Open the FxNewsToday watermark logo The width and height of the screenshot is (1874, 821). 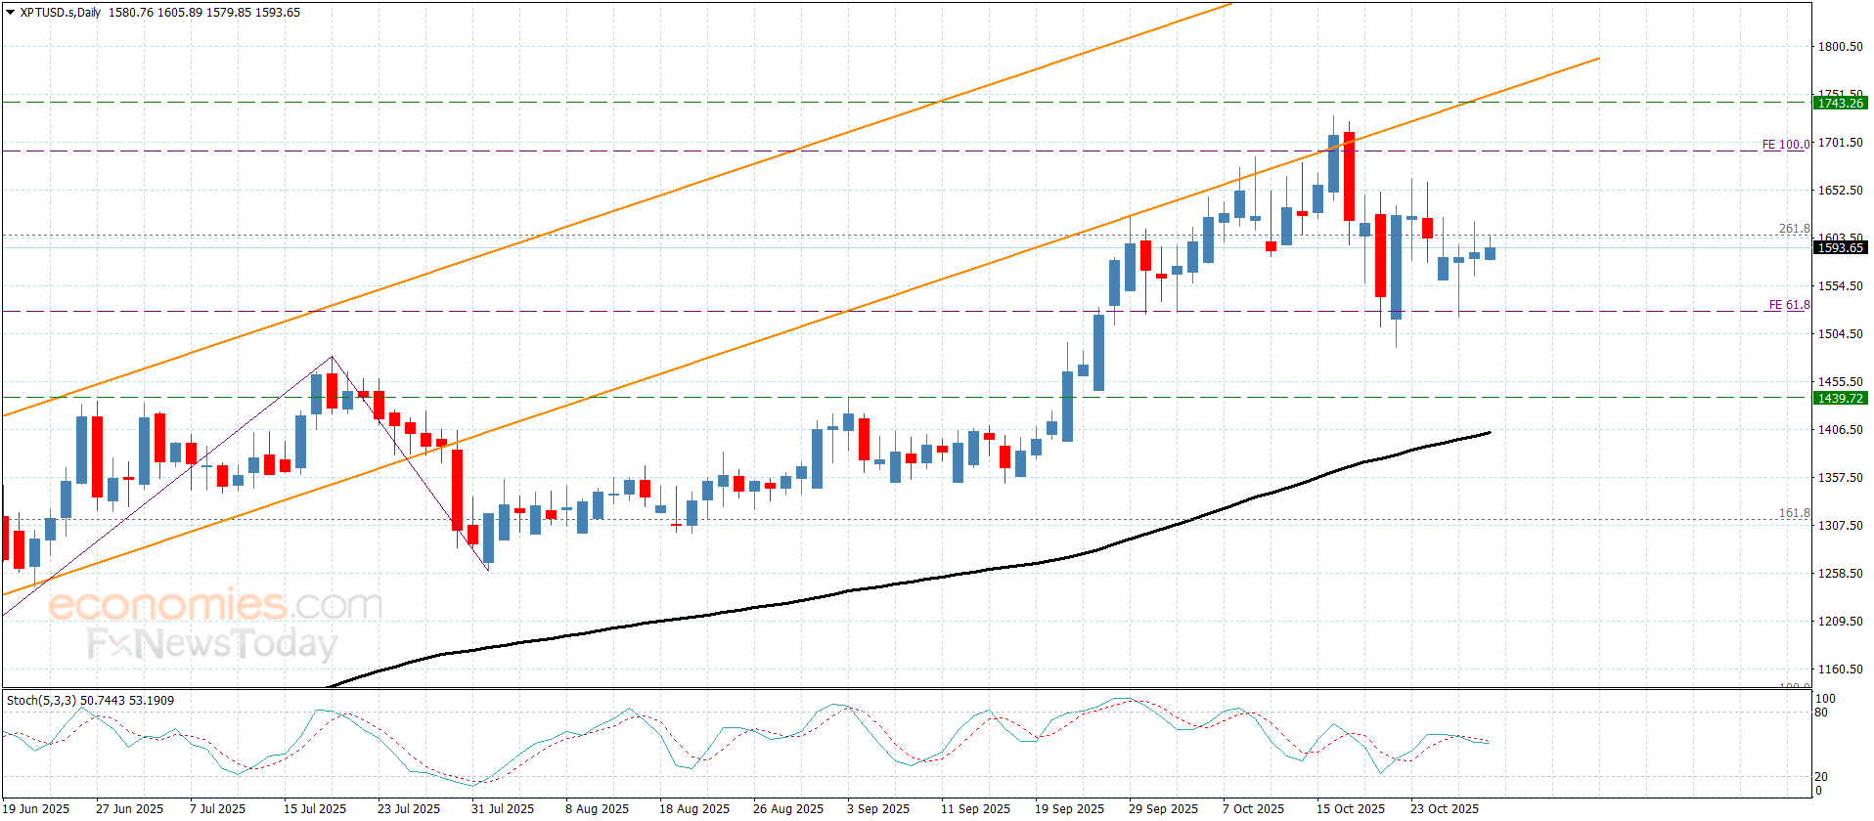coord(212,644)
